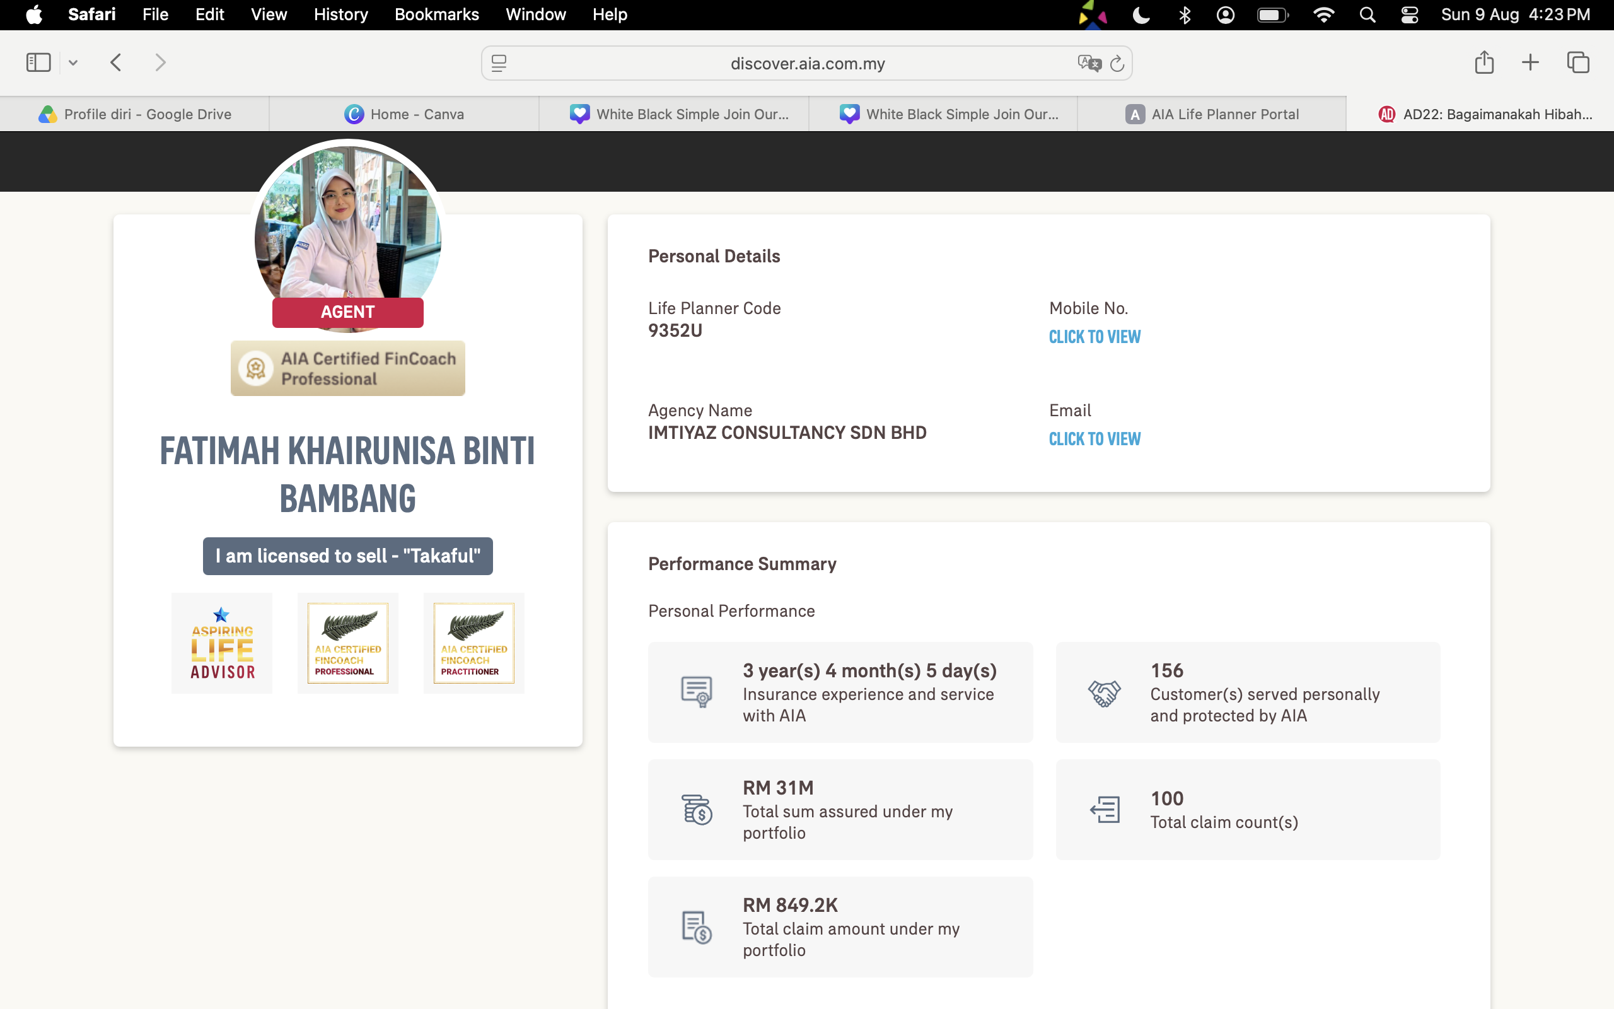The image size is (1614, 1009).
Task: Go forward to the next page
Action: pos(160,62)
